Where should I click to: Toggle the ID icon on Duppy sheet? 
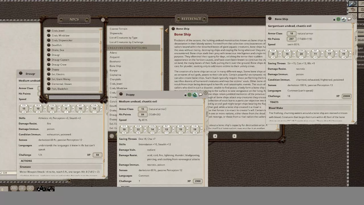[189, 95]
